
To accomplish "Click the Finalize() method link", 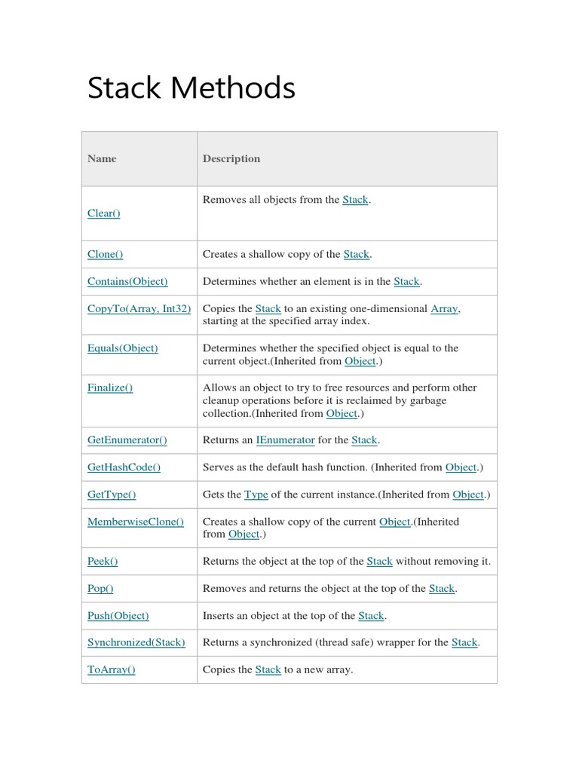I will tap(110, 388).
